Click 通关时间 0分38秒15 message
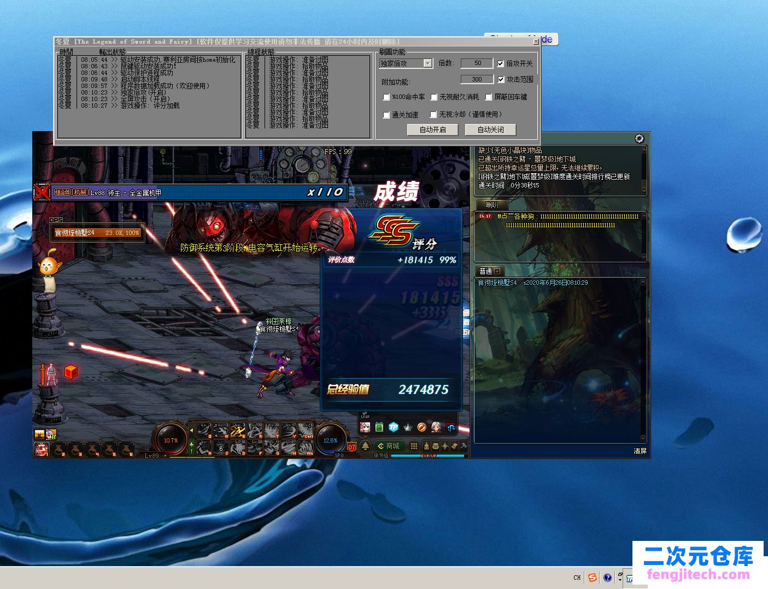 [509, 185]
